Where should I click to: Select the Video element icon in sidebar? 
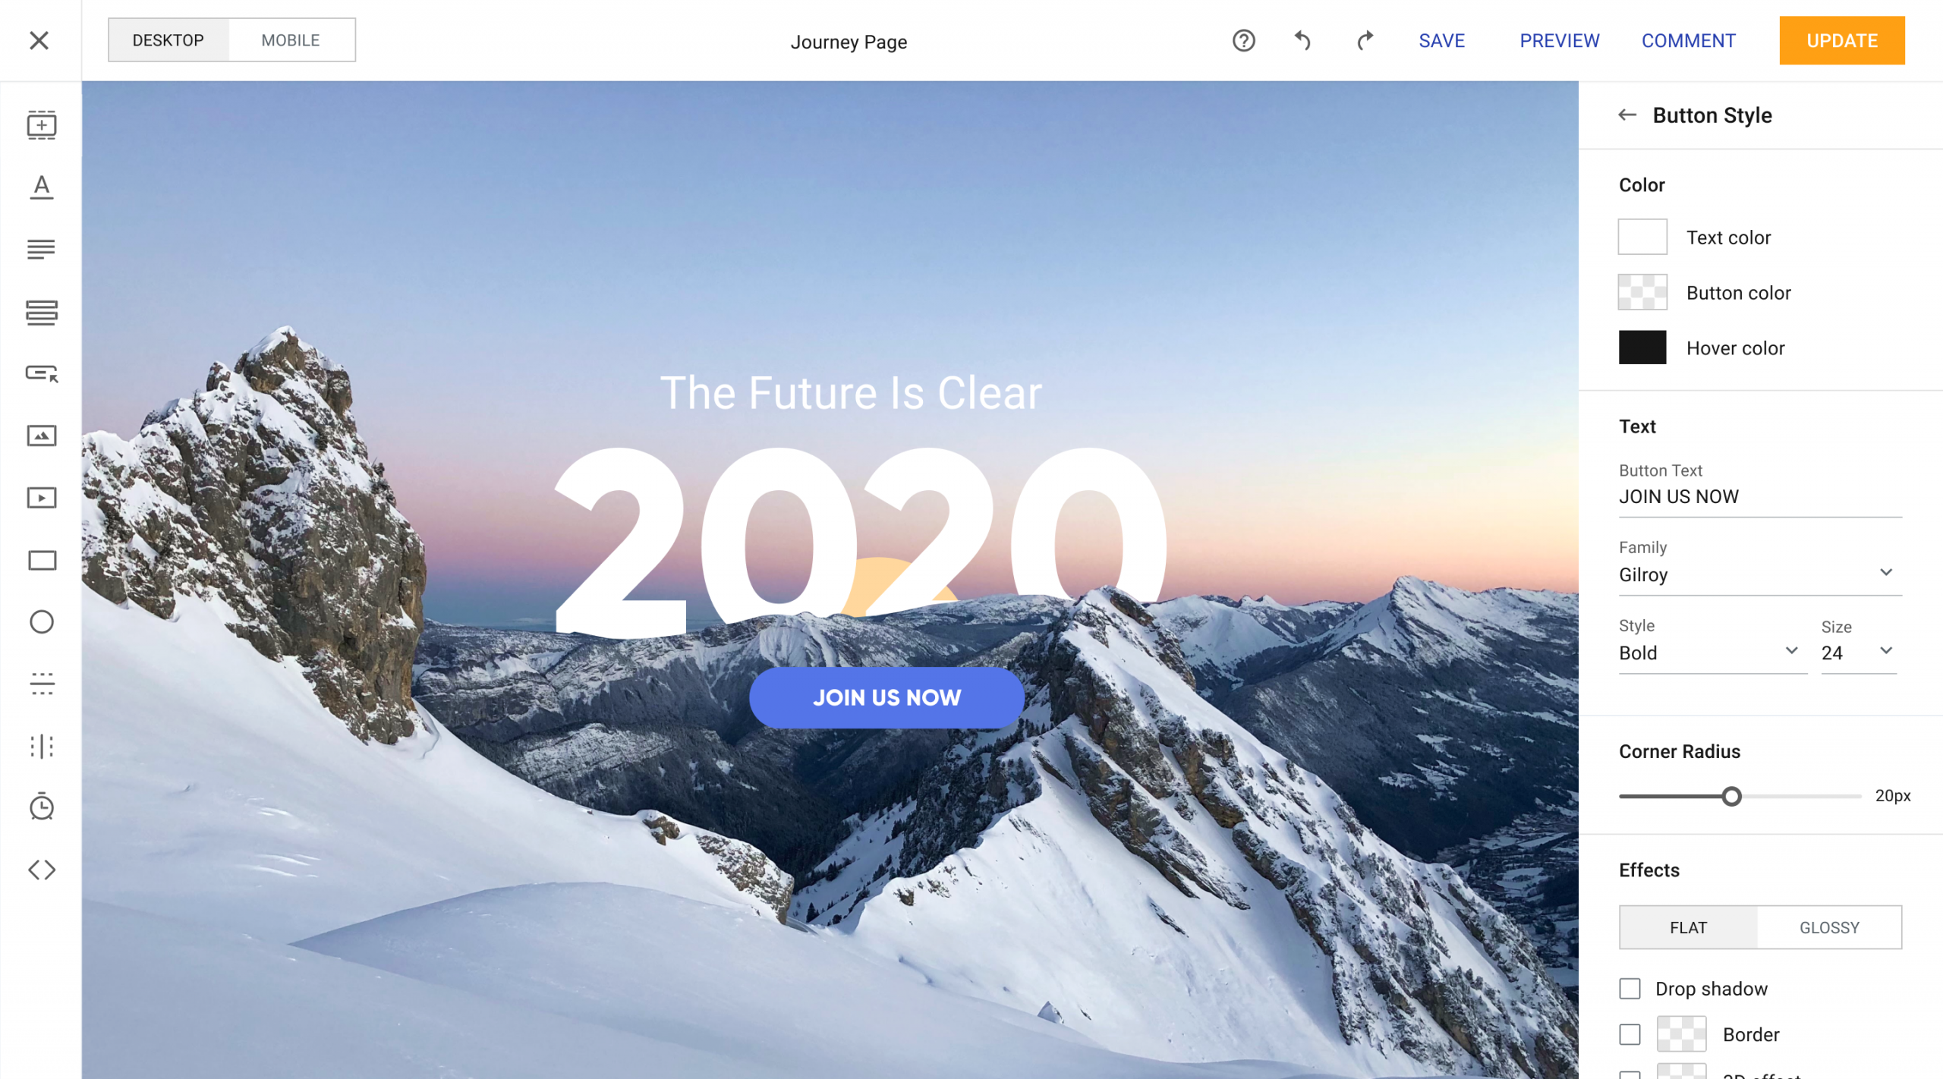click(41, 497)
